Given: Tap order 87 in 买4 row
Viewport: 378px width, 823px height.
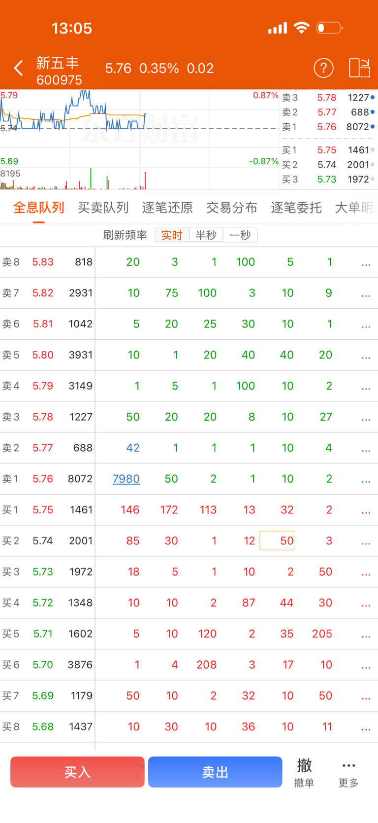Looking at the screenshot, I should 249,603.
